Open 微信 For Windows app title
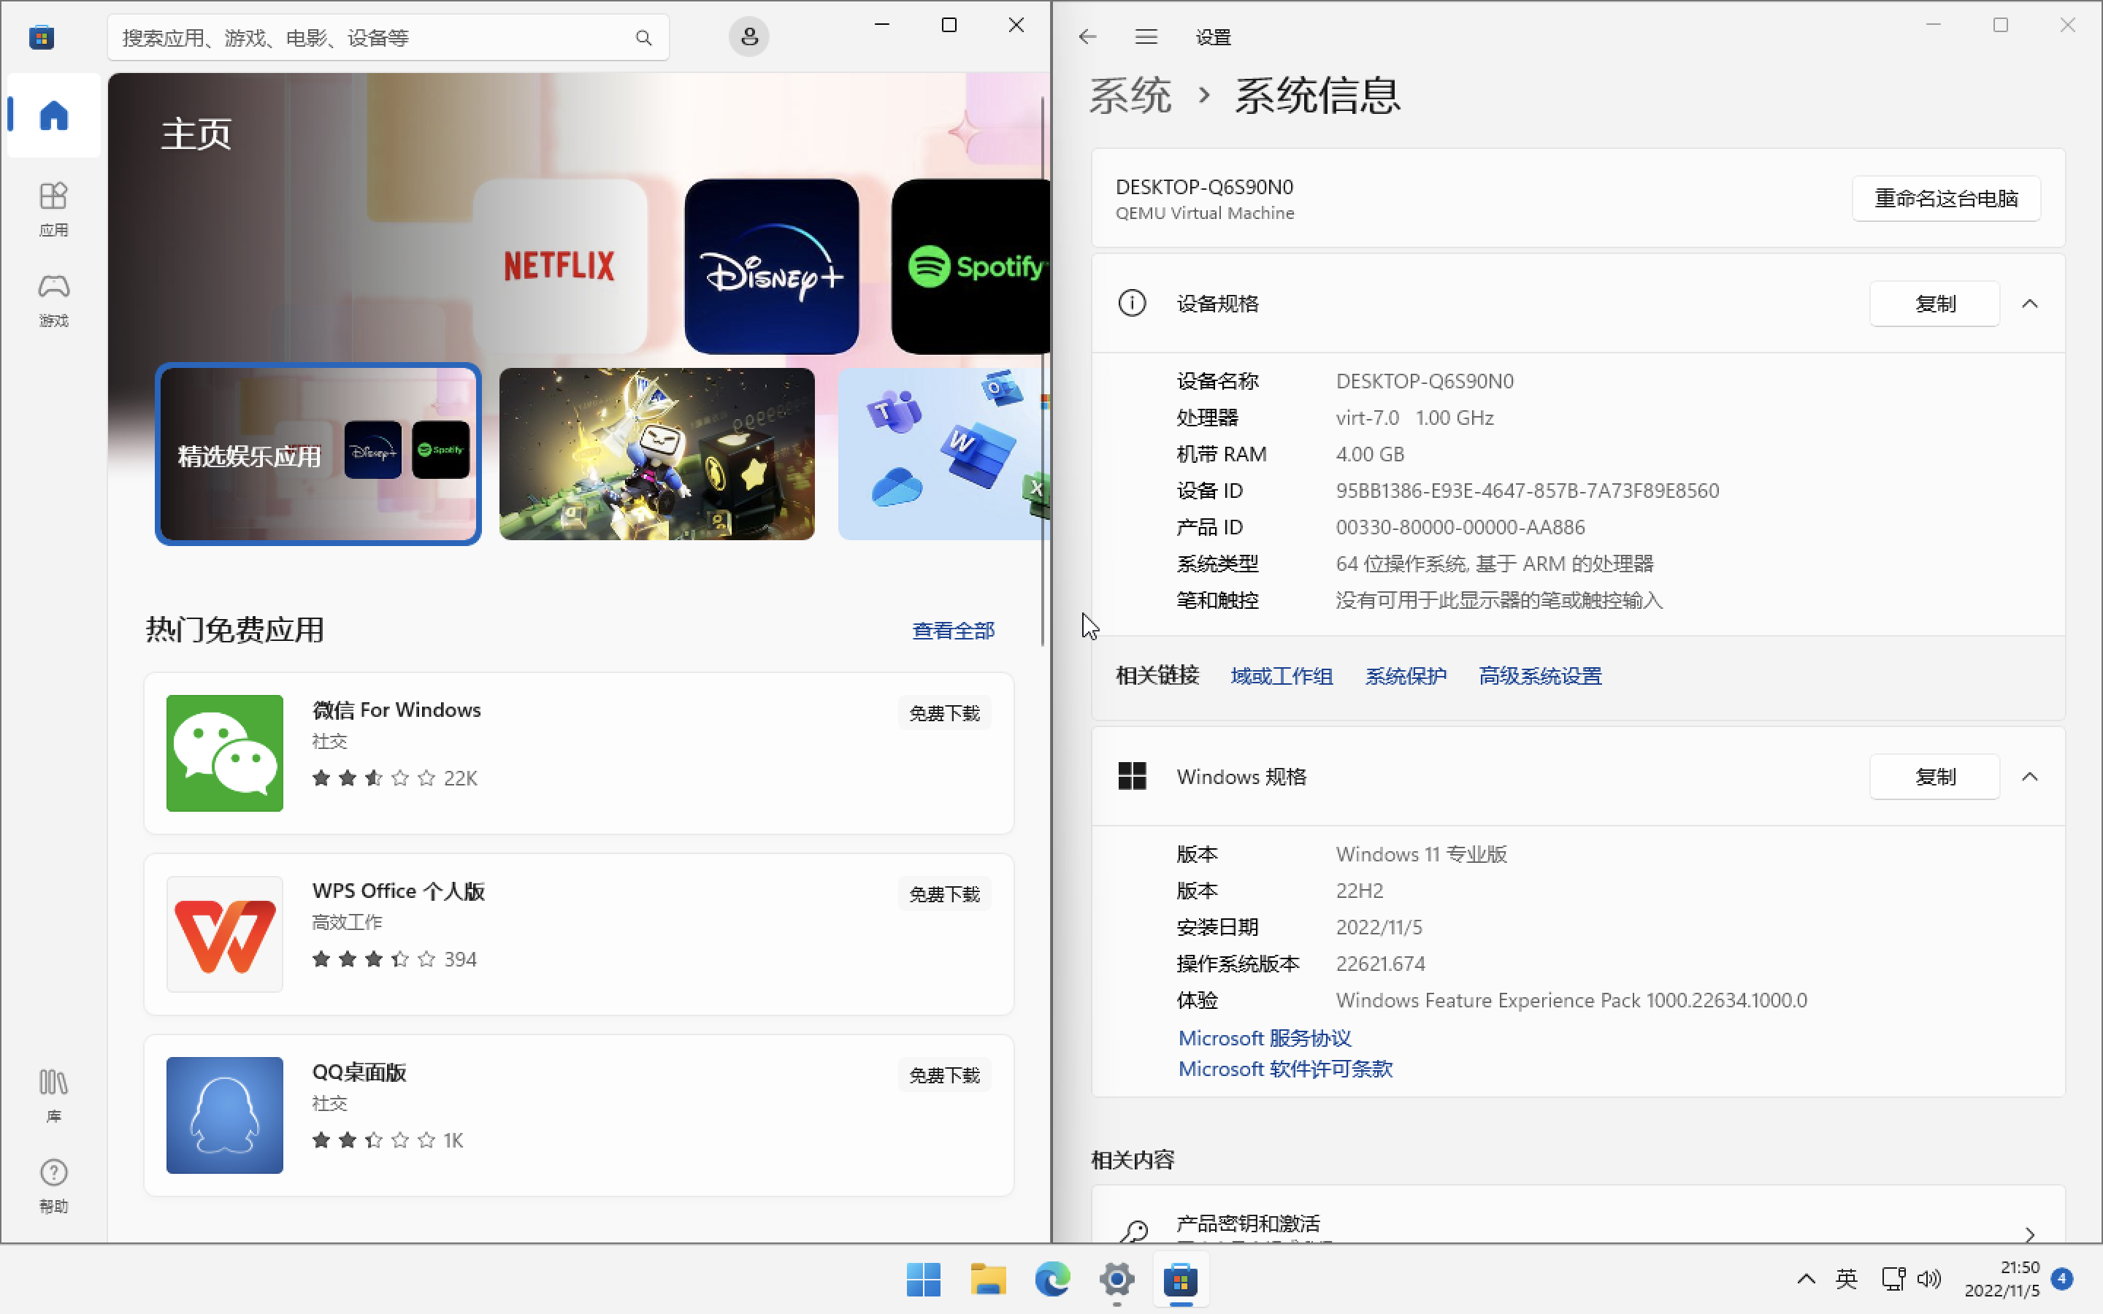 (397, 710)
